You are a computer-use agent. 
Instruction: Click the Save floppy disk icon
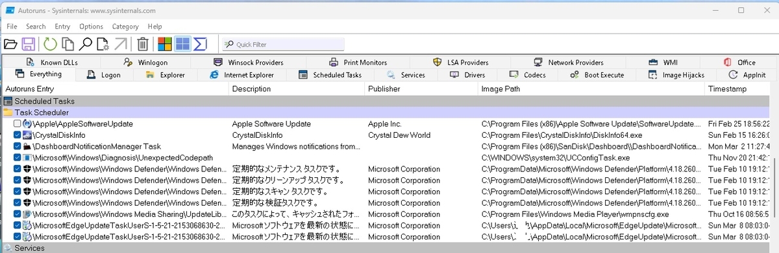pos(29,44)
